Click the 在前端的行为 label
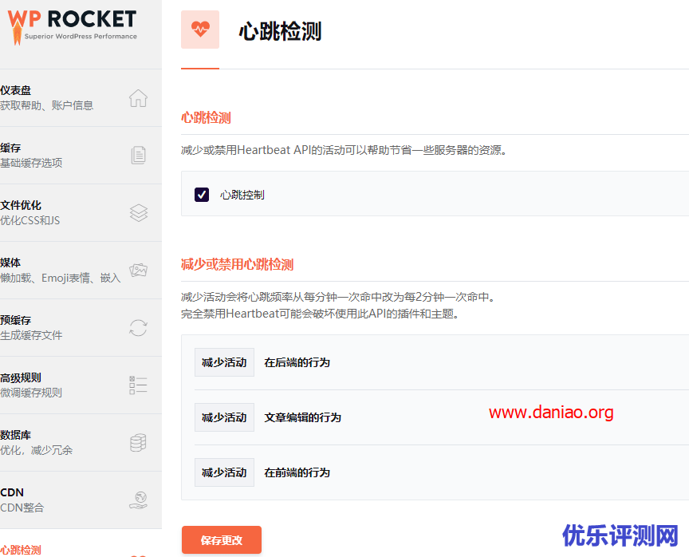 [x=297, y=472]
